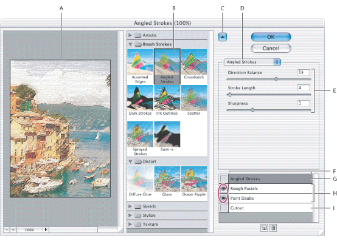Collapse the Distort filter folder
The image size is (337, 241).
[130, 161]
